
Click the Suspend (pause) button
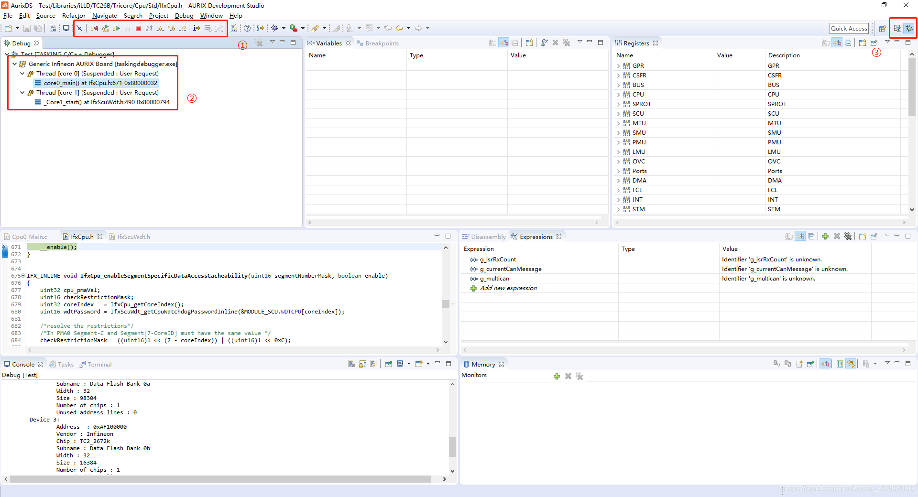click(x=127, y=29)
